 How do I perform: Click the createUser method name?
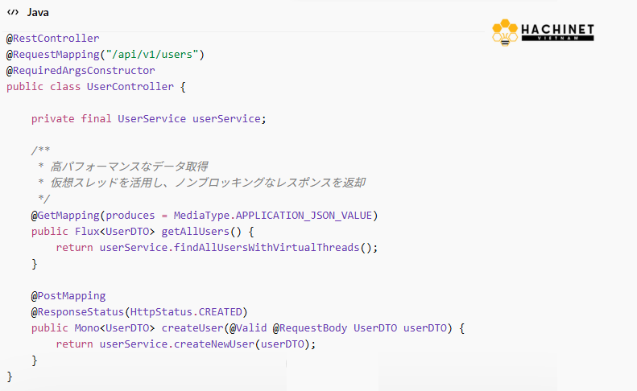point(192,327)
